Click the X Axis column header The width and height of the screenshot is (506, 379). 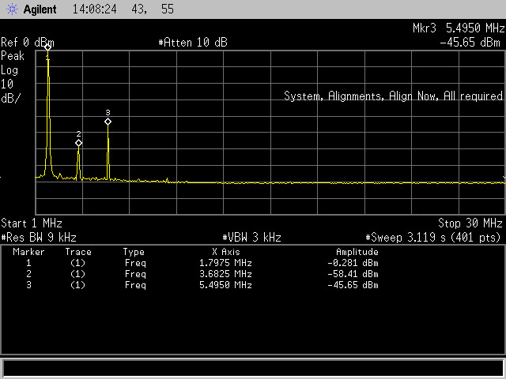click(x=226, y=252)
